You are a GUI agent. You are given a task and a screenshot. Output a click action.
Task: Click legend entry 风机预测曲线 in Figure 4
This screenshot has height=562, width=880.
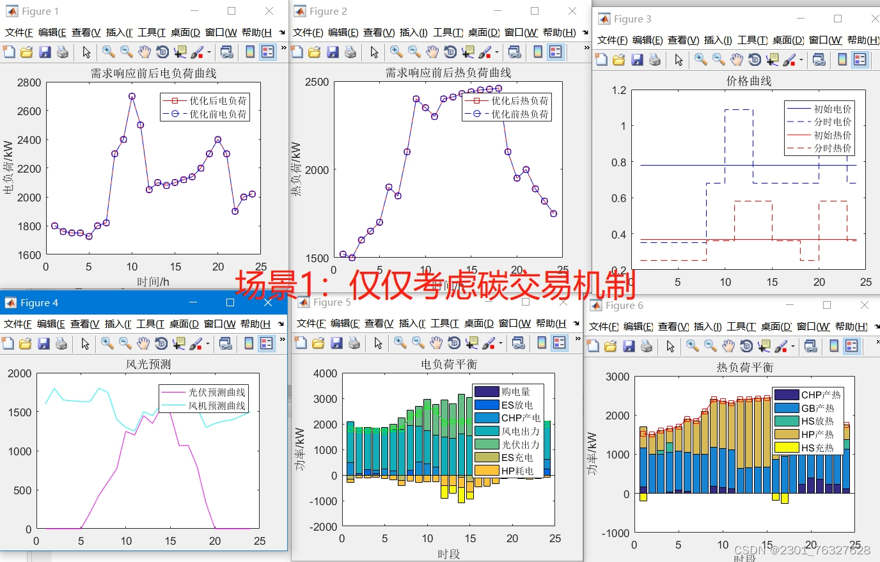point(217,406)
